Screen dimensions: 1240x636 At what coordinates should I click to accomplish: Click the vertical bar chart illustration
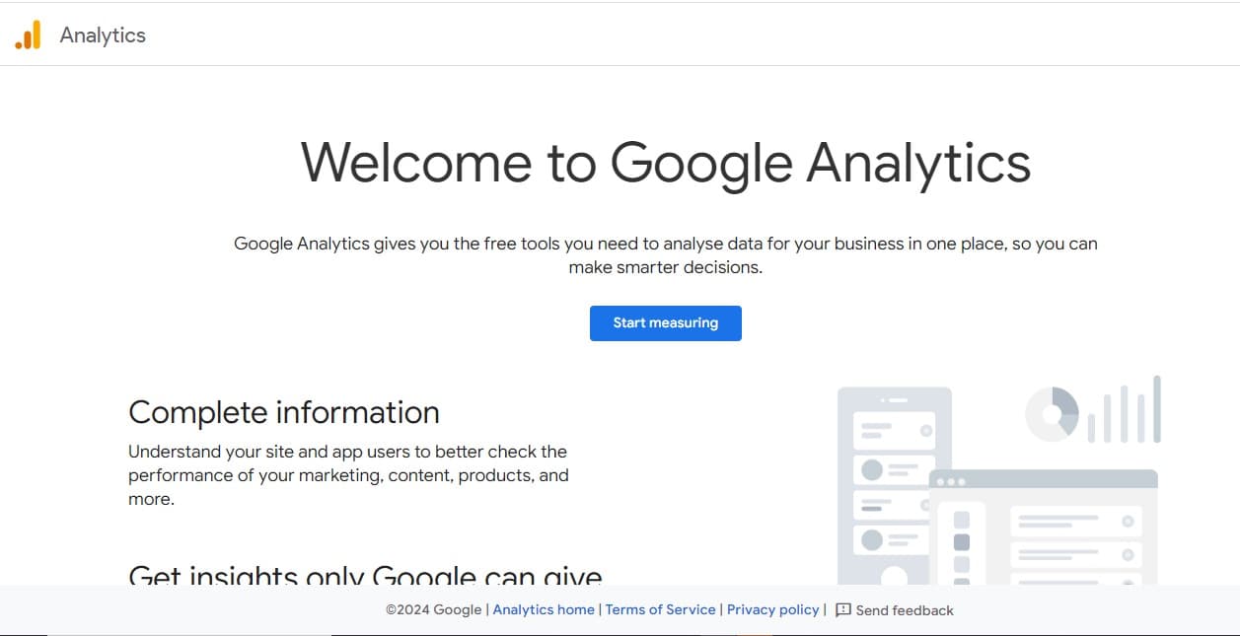pos(1125,410)
